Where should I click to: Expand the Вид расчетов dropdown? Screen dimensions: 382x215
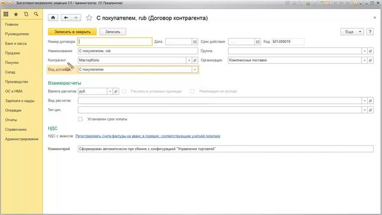pyautogui.click(x=365, y=101)
